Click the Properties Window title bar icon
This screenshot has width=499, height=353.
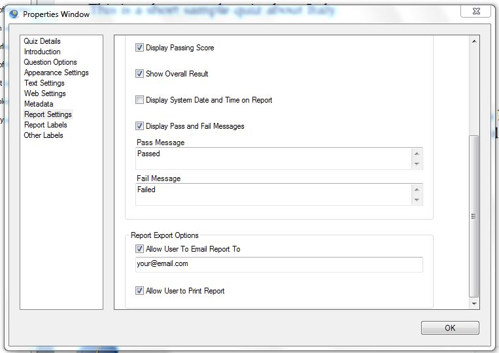coord(13,14)
